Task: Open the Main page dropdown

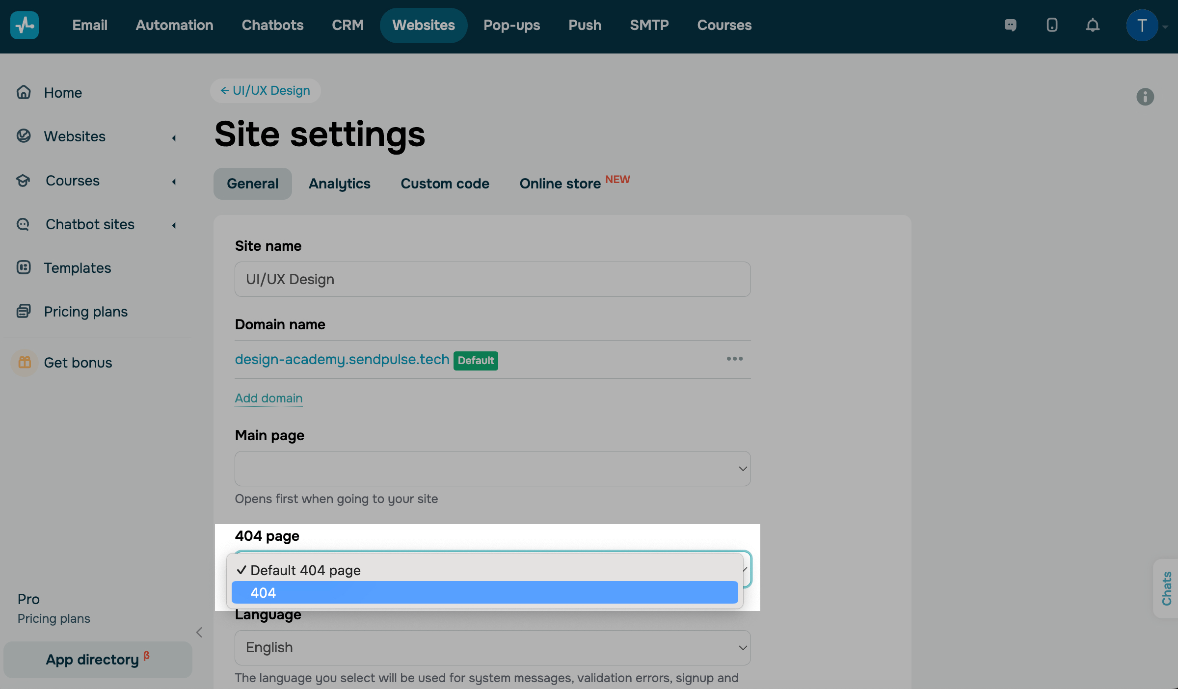Action: pyautogui.click(x=492, y=469)
